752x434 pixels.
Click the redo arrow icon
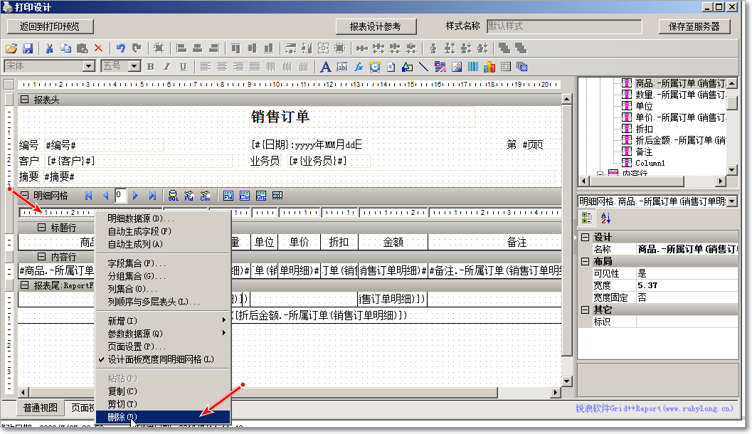137,48
